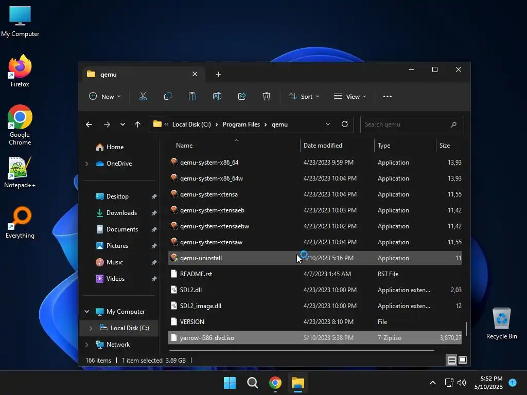Expand the Network tree node
Image resolution: width=527 pixels, height=395 pixels.
[86, 345]
